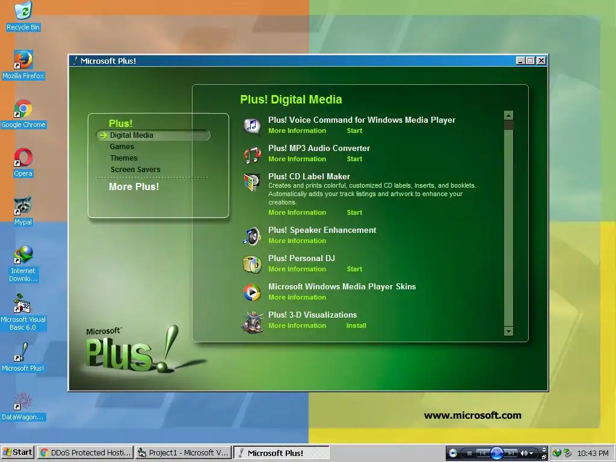Image resolution: width=616 pixels, height=462 pixels.
Task: Click the MP3 Audio Converter icon
Action: click(x=252, y=154)
